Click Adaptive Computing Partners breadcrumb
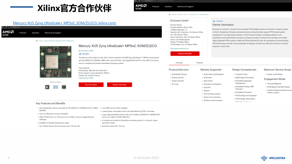292x164 pixels. pyautogui.click(x=180, y=14)
